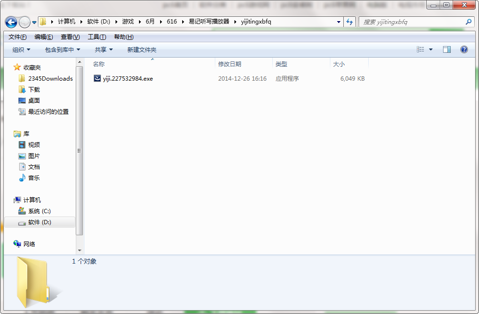Click the magnifier search icon
This screenshot has width=479, height=314.
[468, 22]
